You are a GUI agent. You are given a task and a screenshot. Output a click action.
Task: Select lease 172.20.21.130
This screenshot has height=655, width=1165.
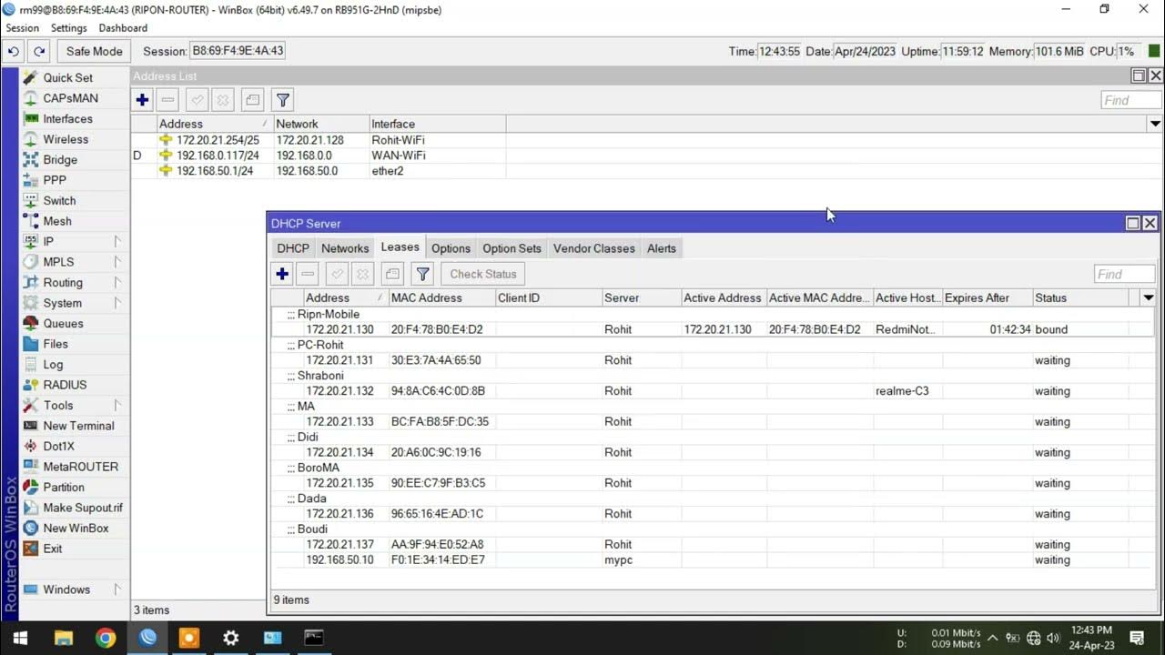[713, 329]
